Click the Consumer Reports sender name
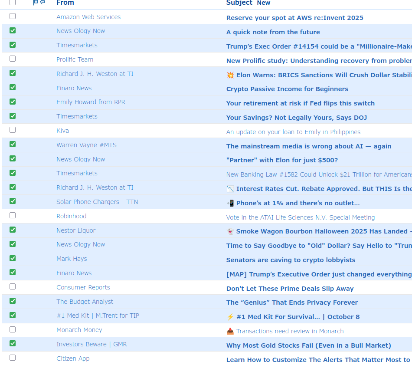412x365 pixels. [83, 287]
